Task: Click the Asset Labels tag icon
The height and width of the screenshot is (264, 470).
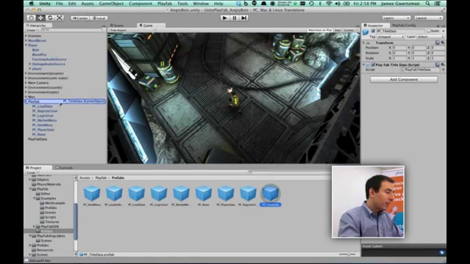Action: click(x=442, y=252)
